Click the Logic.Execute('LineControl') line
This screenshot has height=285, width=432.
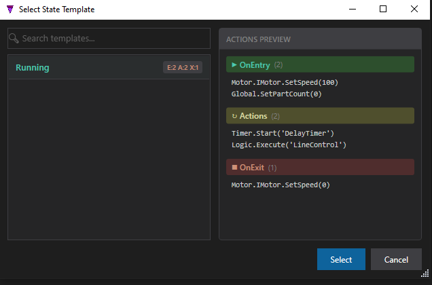[289, 145]
